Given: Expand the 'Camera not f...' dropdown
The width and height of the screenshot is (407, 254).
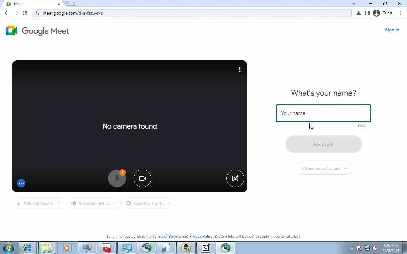Looking at the screenshot, I should [x=149, y=203].
